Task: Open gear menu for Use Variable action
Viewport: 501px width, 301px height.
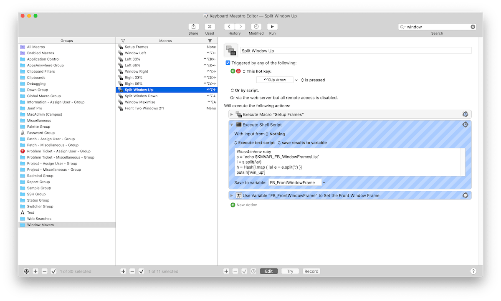Action: (465, 195)
